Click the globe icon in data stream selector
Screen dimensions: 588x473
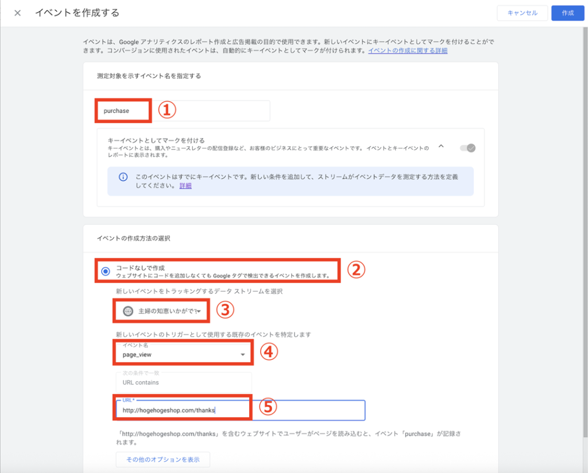128,311
